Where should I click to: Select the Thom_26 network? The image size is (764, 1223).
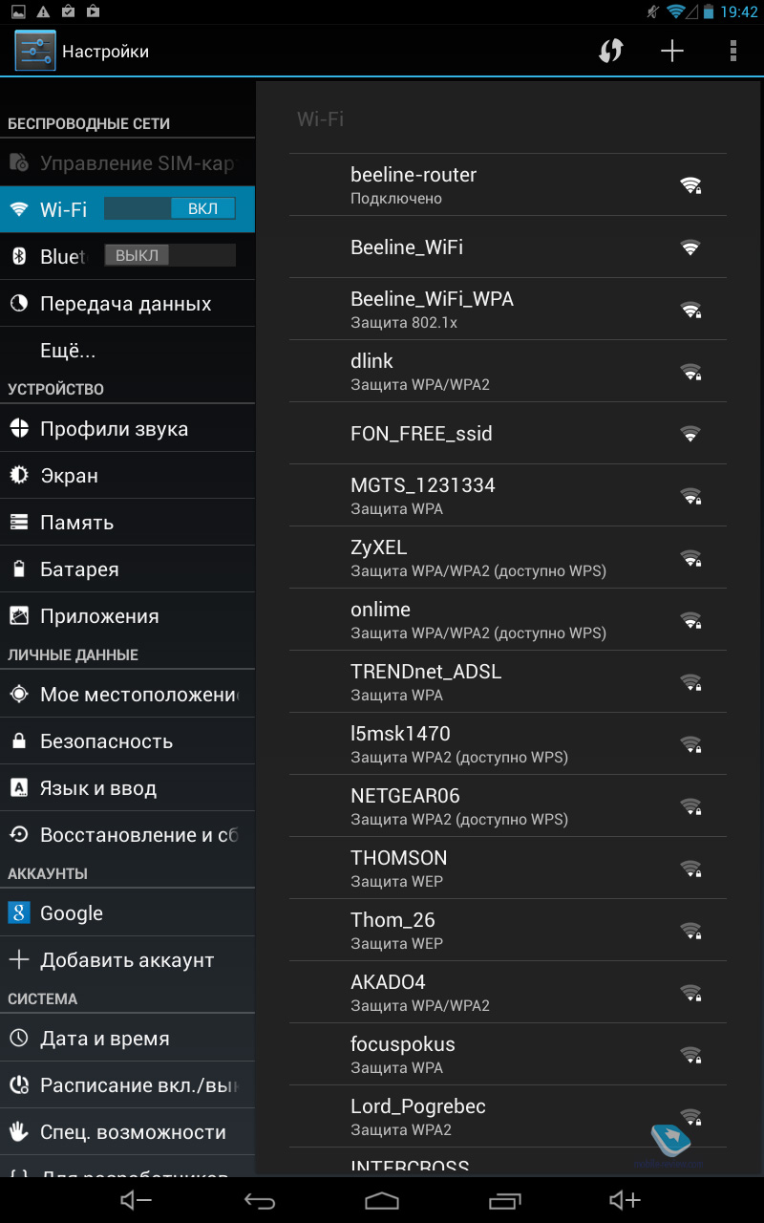click(x=508, y=930)
